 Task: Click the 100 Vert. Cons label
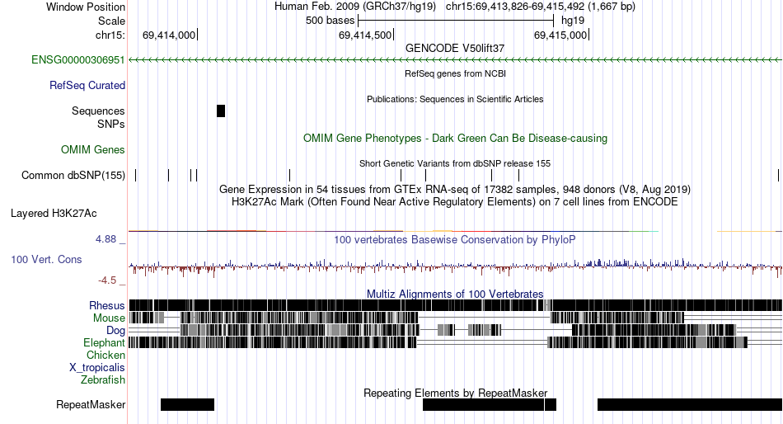(46, 260)
